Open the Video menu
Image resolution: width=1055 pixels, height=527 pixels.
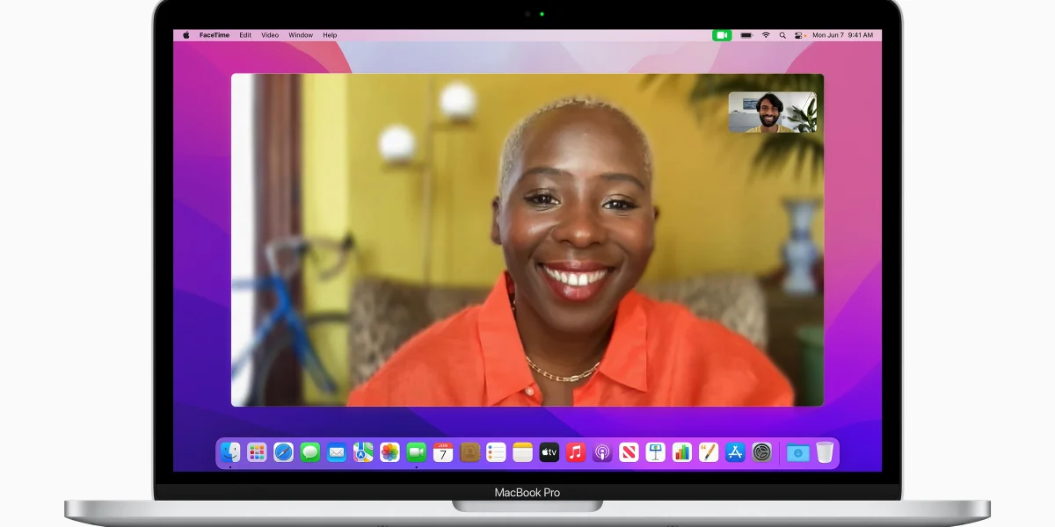270,35
